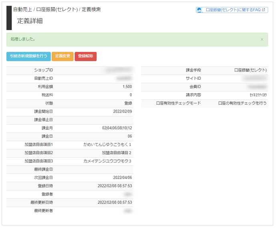Image resolution: width=278 pixels, height=229 pixels.
Task: Click the サイトID label
Action: [x=193, y=78]
